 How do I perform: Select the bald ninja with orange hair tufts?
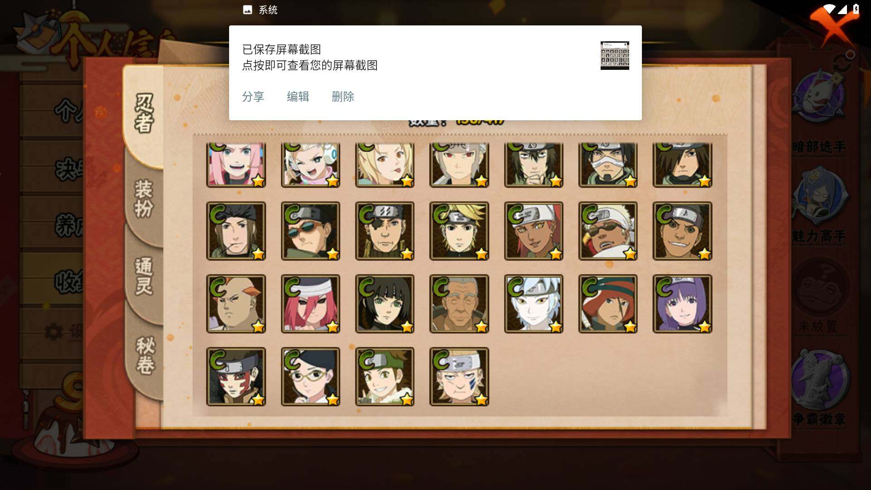(236, 304)
